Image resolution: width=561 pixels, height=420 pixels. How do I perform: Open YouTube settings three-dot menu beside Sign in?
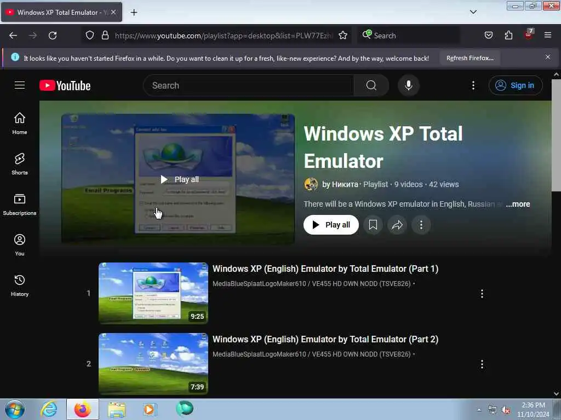473,85
